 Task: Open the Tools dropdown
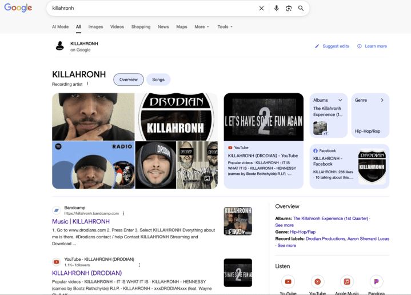coord(225,27)
